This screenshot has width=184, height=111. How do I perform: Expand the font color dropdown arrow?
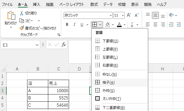[124, 25]
